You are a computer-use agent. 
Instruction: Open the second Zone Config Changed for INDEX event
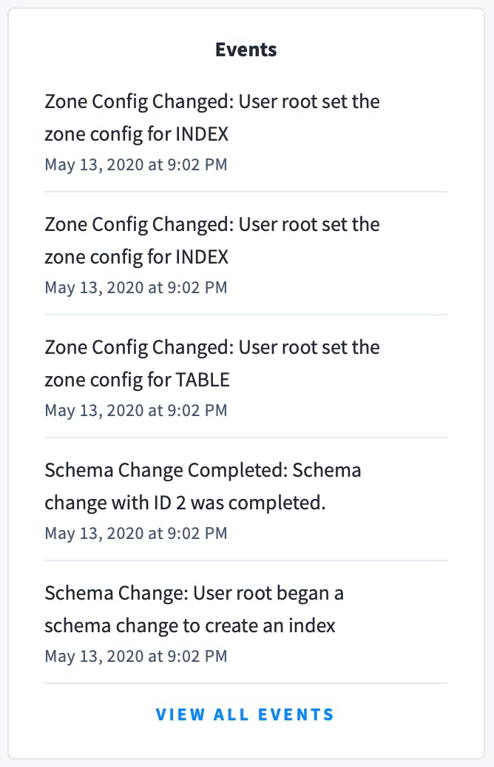point(212,240)
